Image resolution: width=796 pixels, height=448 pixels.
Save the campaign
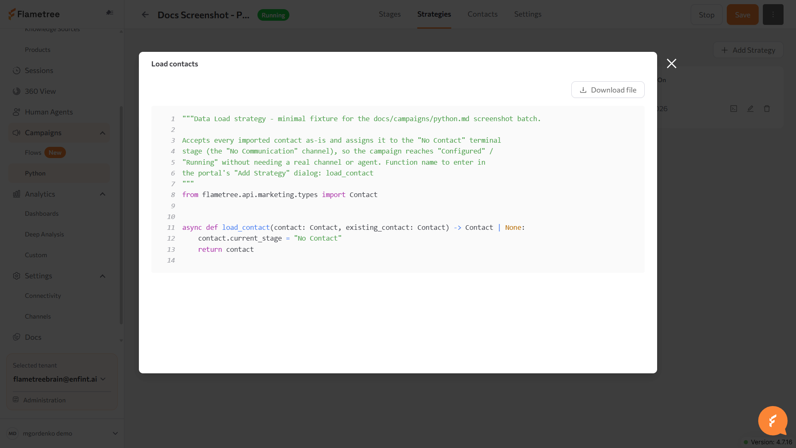pos(743,15)
